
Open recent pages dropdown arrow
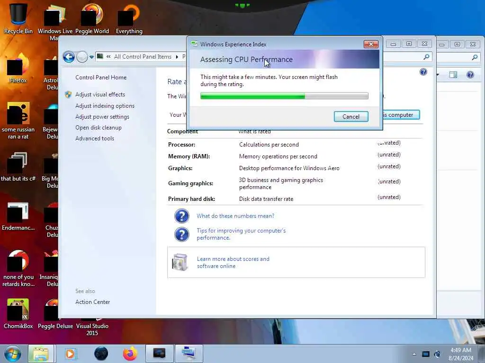(x=91, y=57)
